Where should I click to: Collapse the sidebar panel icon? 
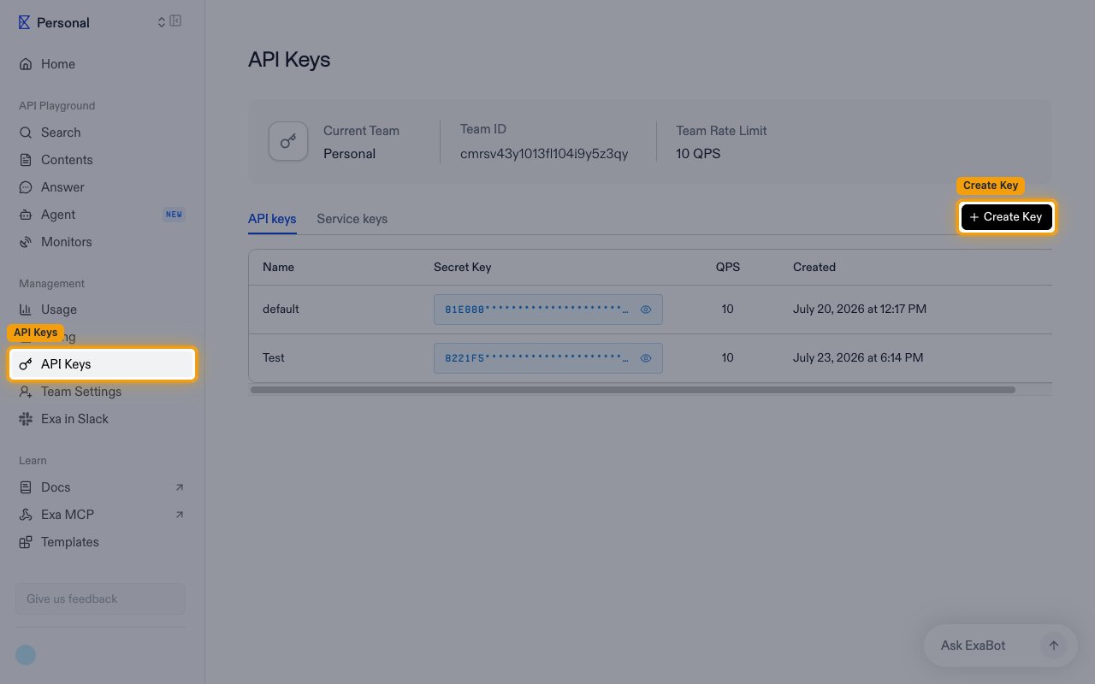tap(175, 21)
